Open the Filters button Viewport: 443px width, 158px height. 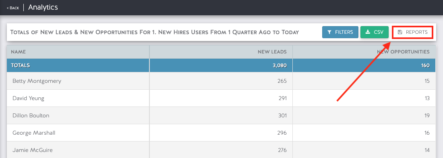pyautogui.click(x=340, y=32)
